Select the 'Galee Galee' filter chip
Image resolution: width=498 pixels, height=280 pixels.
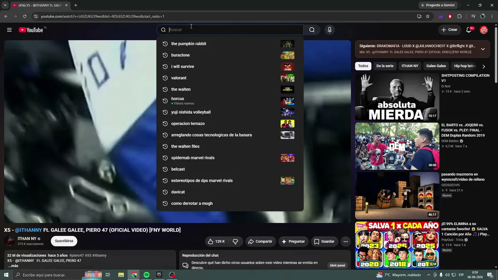(436, 66)
